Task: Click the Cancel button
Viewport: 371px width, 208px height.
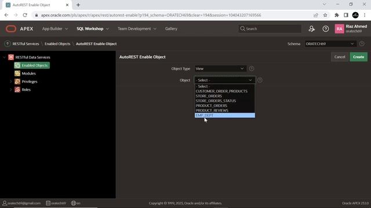Action: (340, 57)
